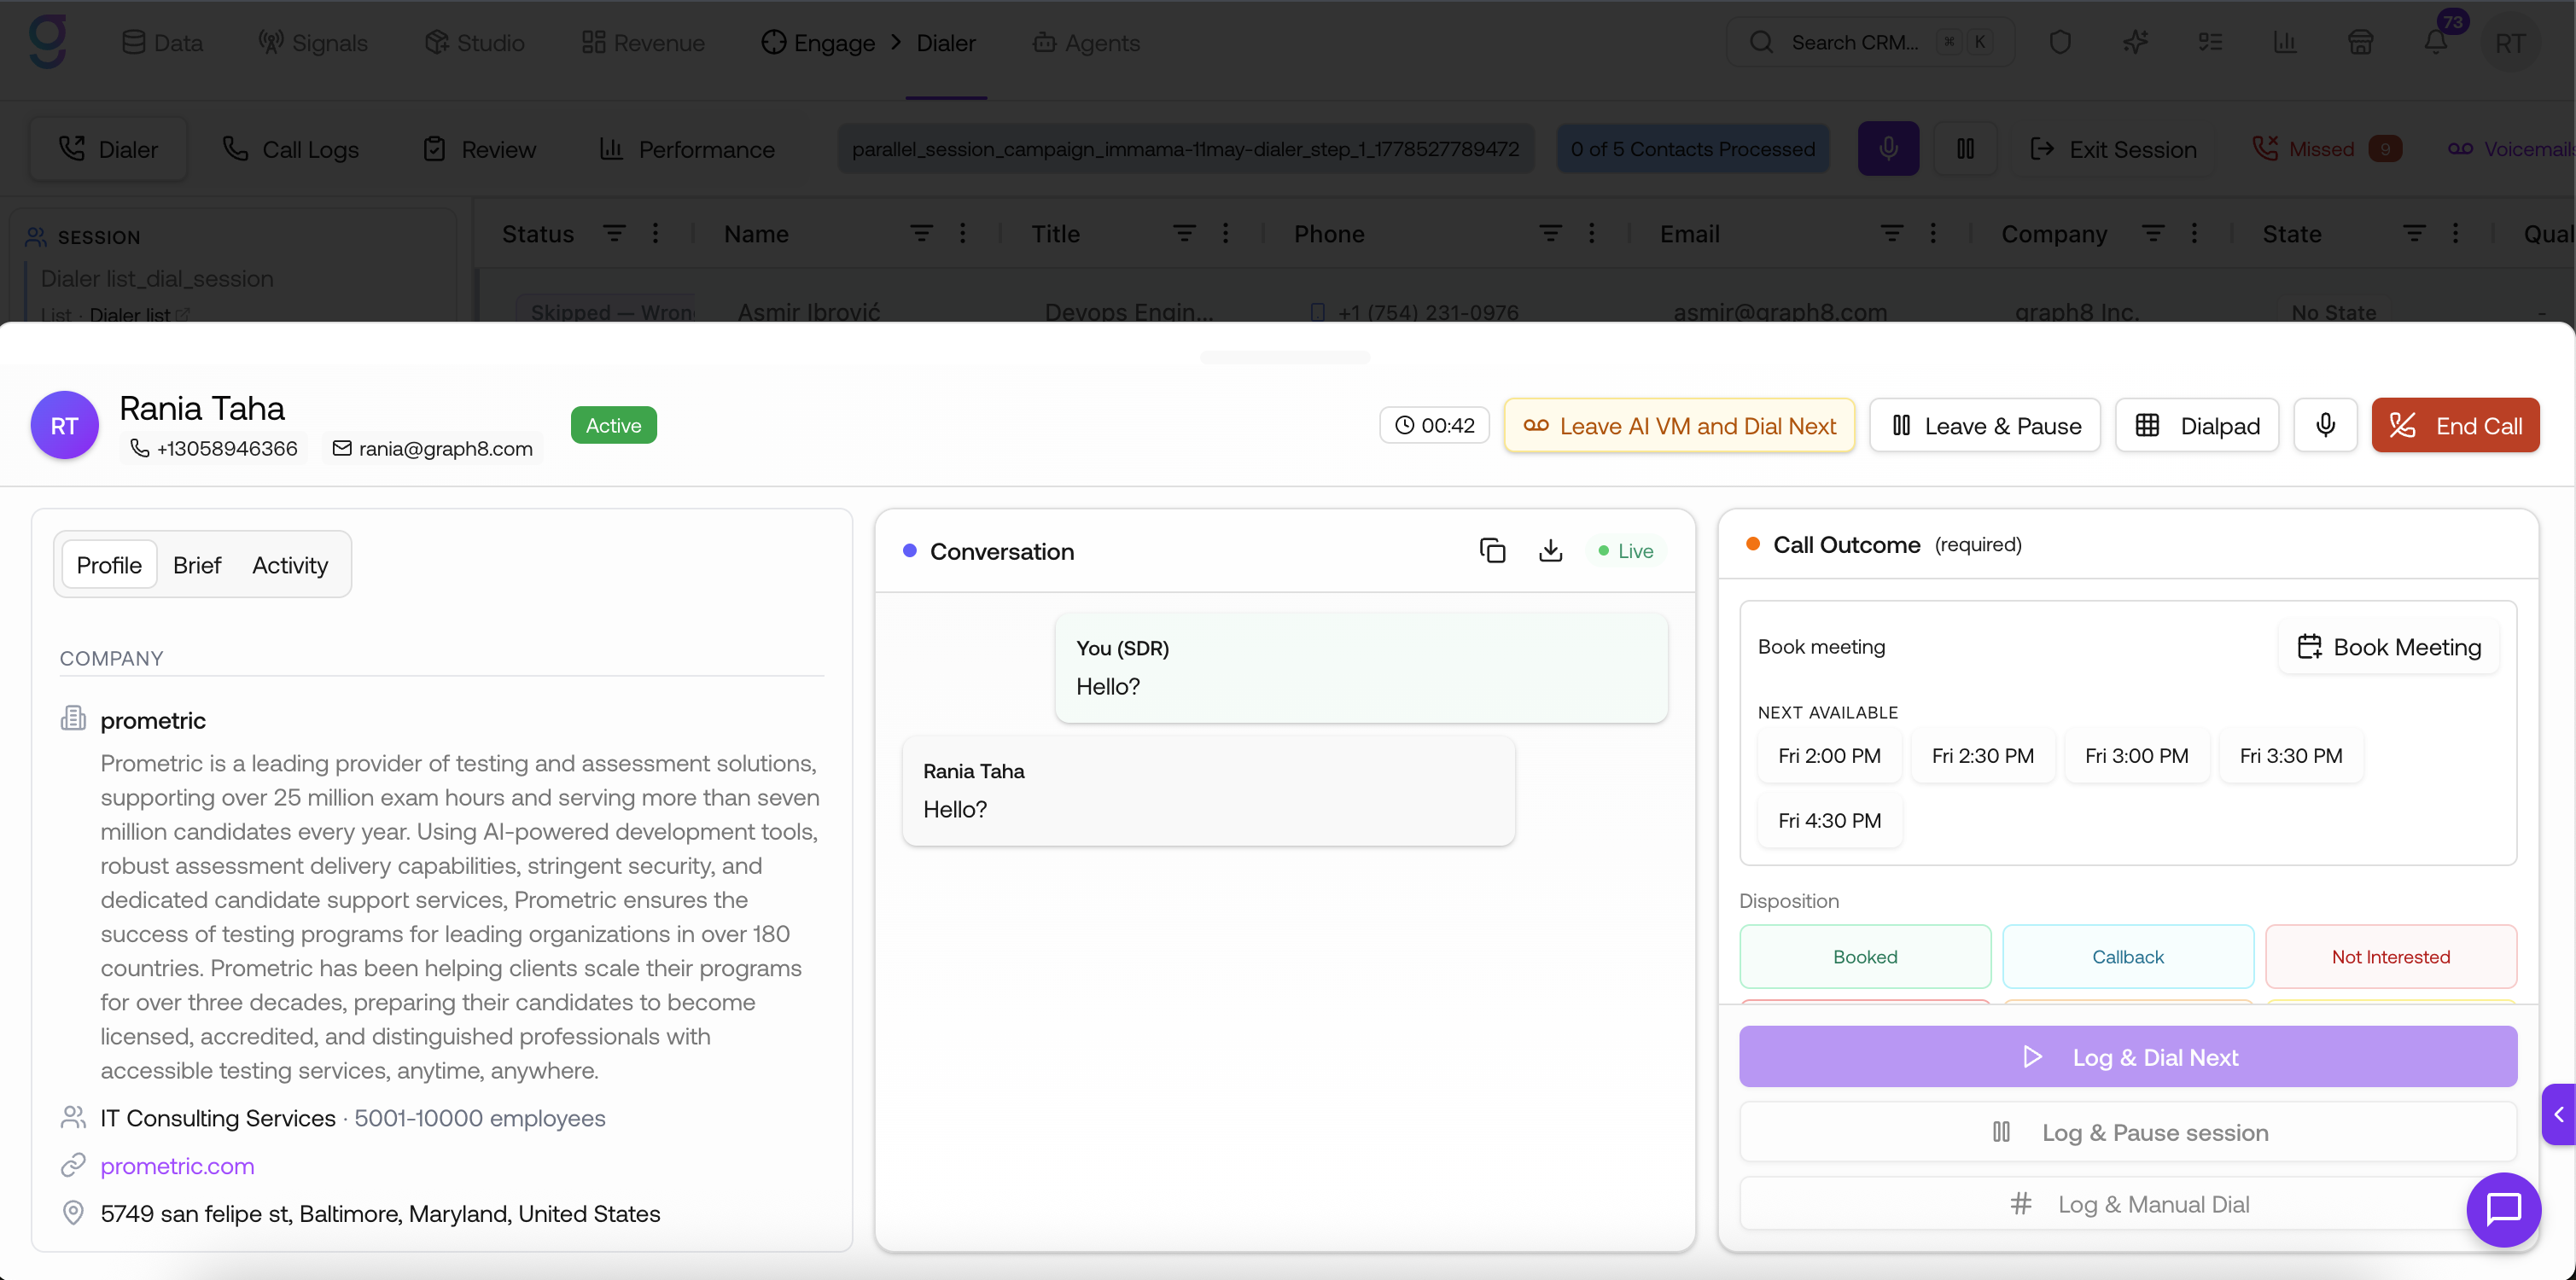Screen dimensions: 2576x1280
Task: Click the Search CRM field
Action: coord(1870,42)
